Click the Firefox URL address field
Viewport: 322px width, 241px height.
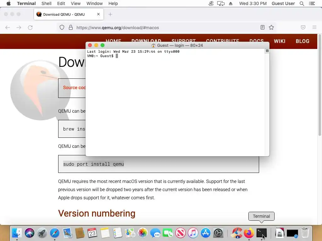166,28
